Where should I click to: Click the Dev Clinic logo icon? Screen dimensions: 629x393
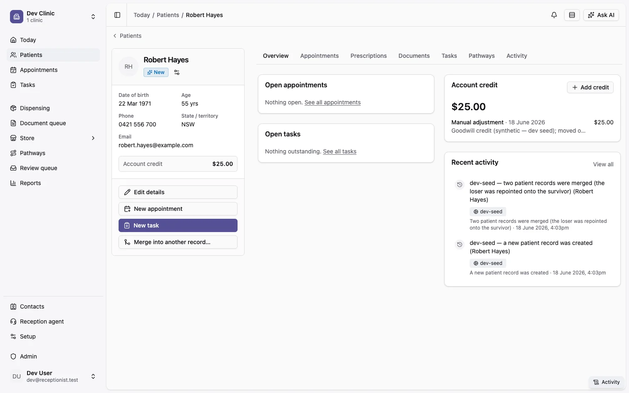pyautogui.click(x=17, y=17)
